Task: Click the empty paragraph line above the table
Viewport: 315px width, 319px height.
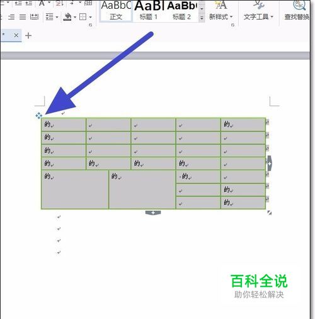Action: click(63, 113)
